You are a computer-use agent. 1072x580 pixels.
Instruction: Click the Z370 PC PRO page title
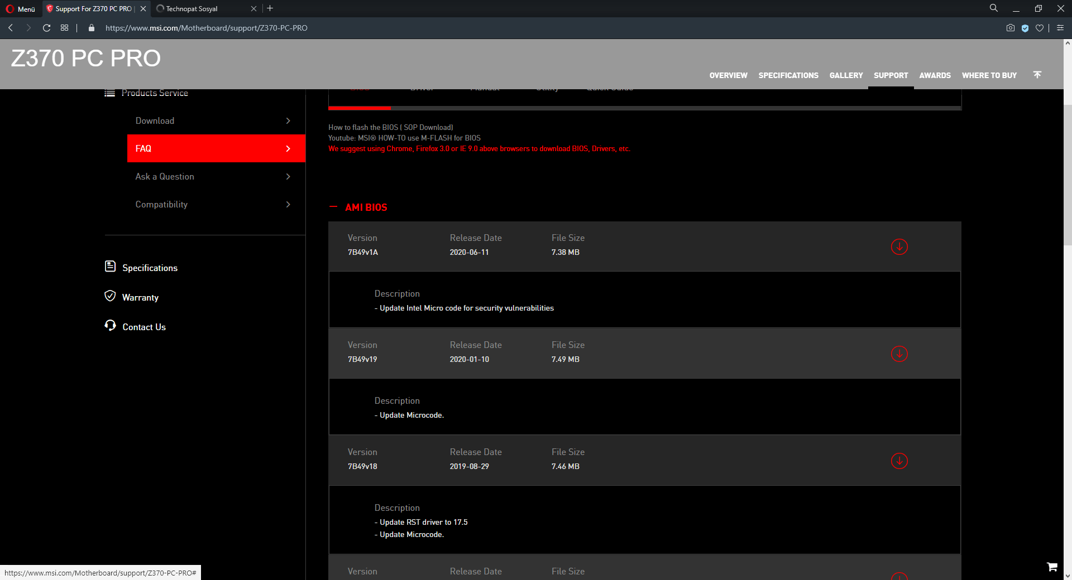pyautogui.click(x=86, y=58)
